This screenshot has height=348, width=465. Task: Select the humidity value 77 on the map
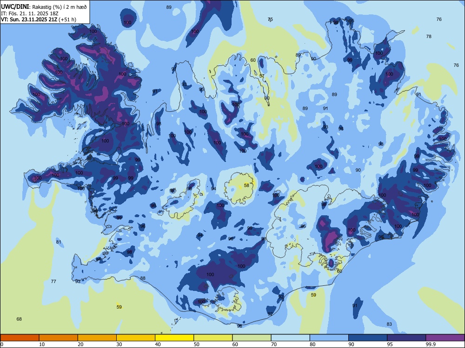click(53, 282)
